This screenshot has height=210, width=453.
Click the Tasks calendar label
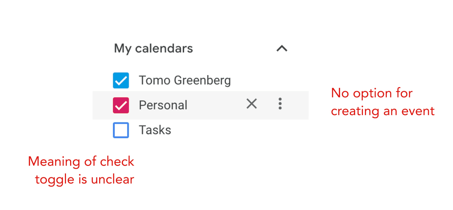[155, 130]
